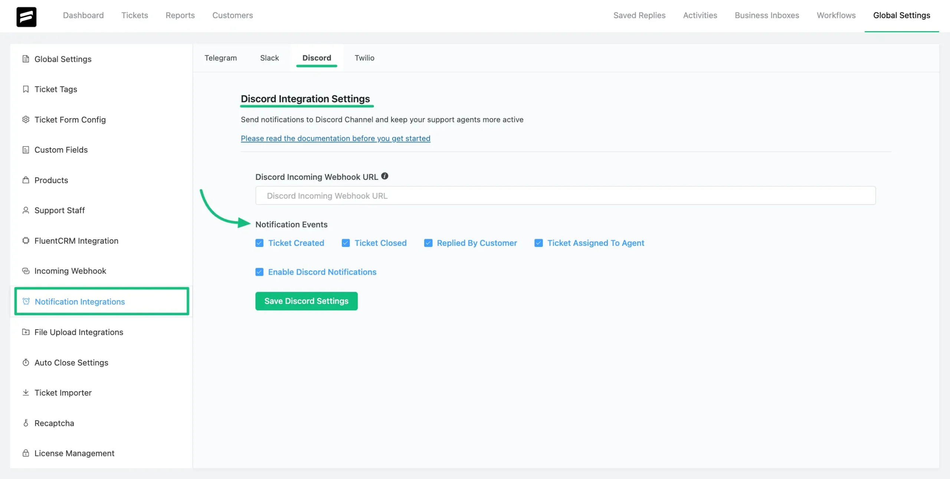Open FluentCRM Integration label in sidebar
Image resolution: width=950 pixels, height=479 pixels.
point(76,241)
